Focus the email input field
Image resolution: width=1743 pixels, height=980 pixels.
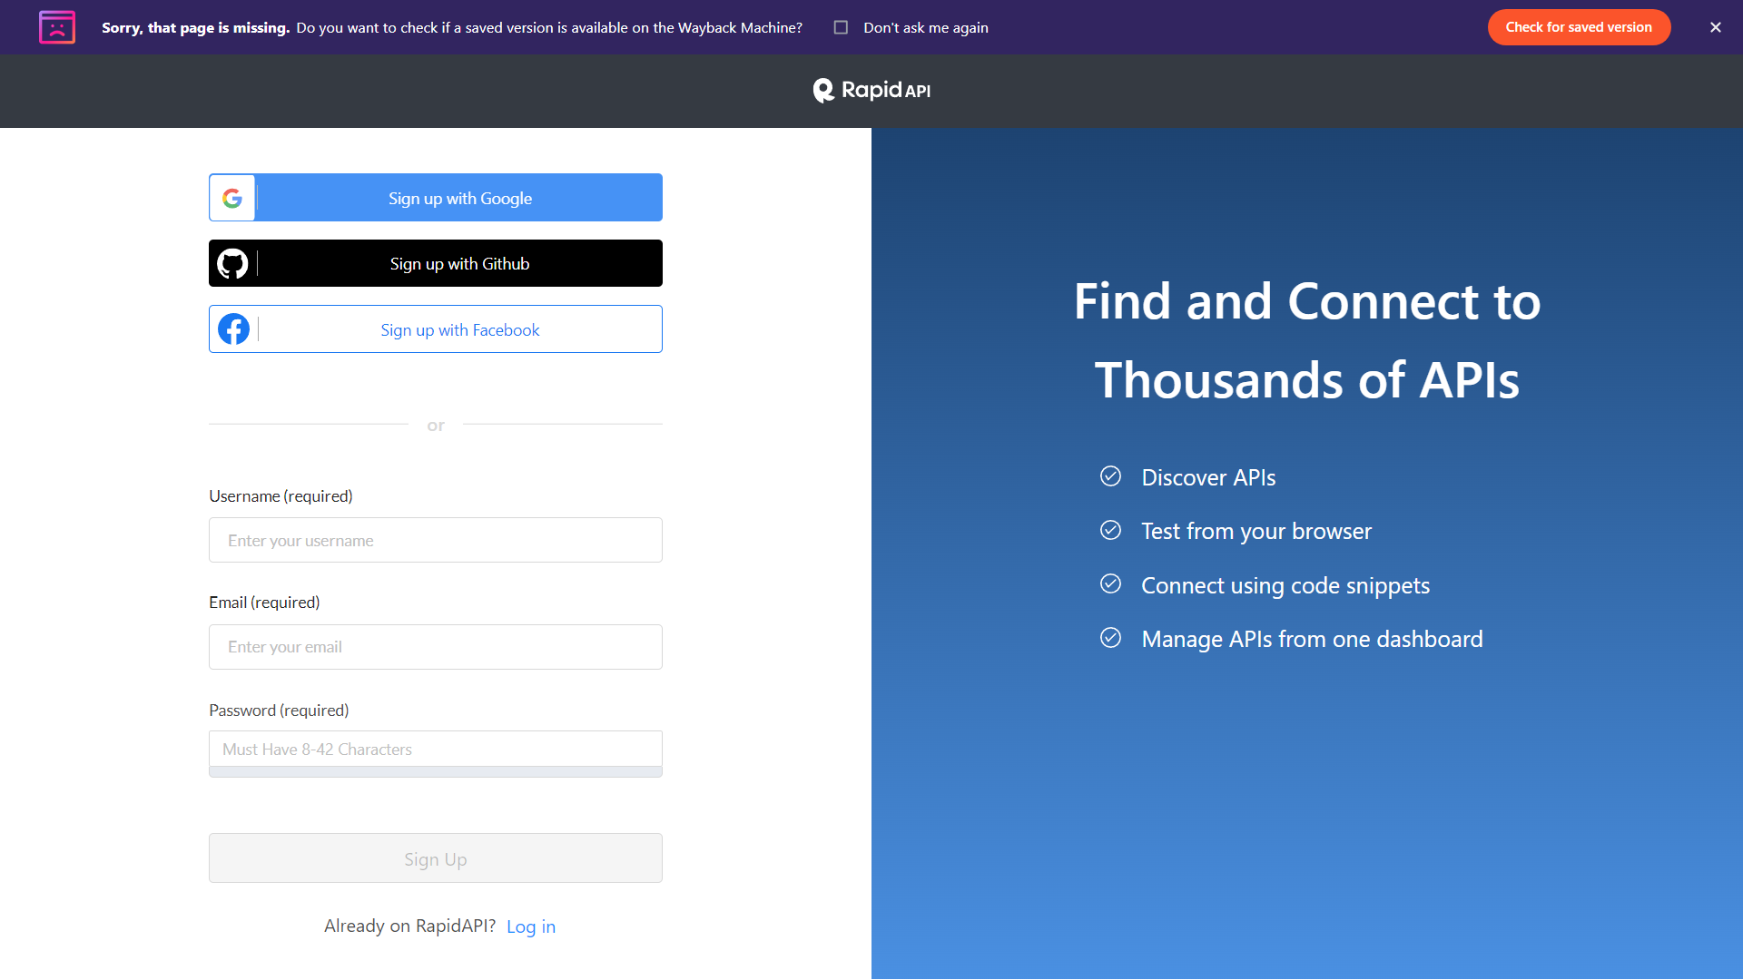coord(436,647)
